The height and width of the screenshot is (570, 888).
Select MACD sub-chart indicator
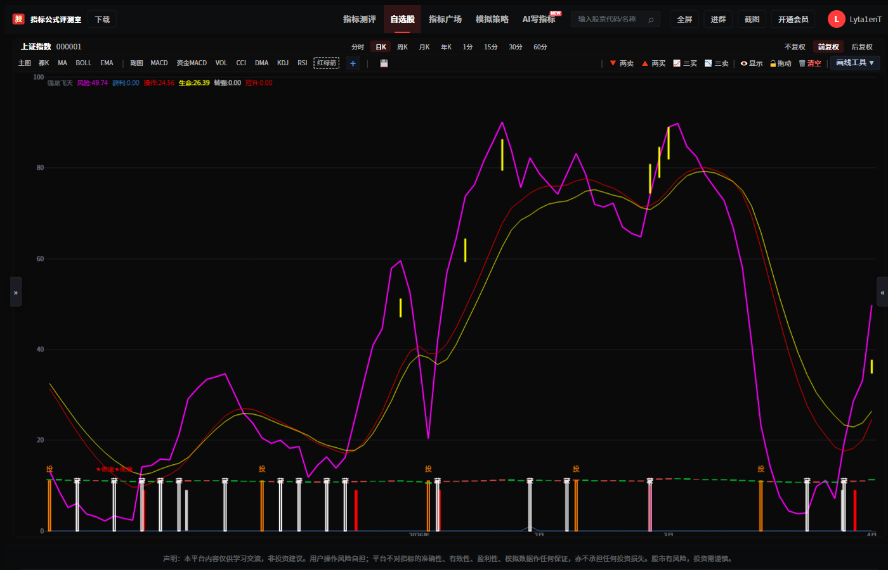coord(159,63)
